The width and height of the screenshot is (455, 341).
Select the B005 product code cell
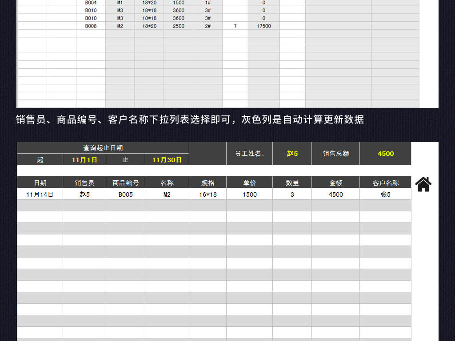coord(125,194)
